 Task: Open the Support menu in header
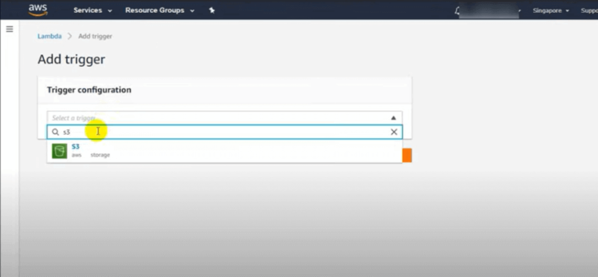(589, 11)
